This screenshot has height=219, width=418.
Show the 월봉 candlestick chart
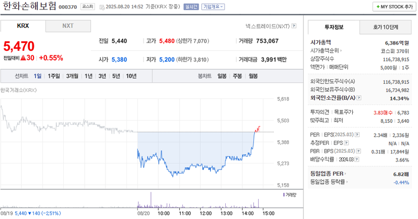coord(253,76)
